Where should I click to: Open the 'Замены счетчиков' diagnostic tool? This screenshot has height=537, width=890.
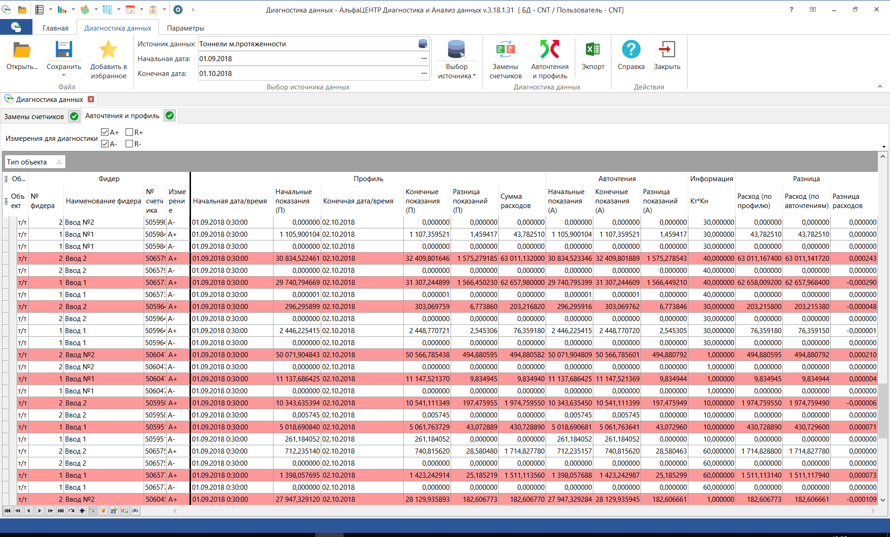[505, 58]
